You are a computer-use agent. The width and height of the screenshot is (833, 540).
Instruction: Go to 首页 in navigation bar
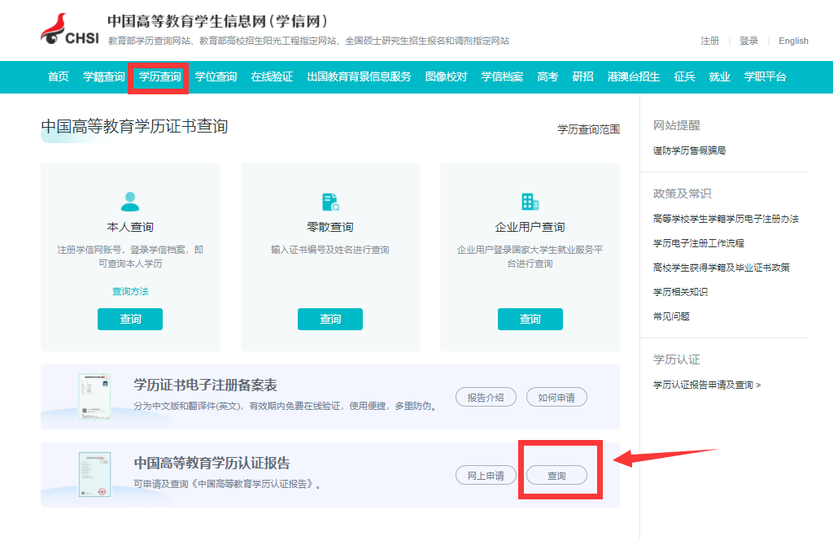tap(59, 77)
